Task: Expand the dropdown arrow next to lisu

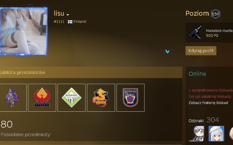Action: pos(68,15)
